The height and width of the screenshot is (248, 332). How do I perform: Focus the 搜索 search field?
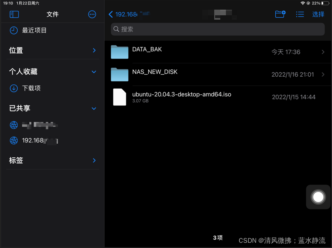(218, 29)
